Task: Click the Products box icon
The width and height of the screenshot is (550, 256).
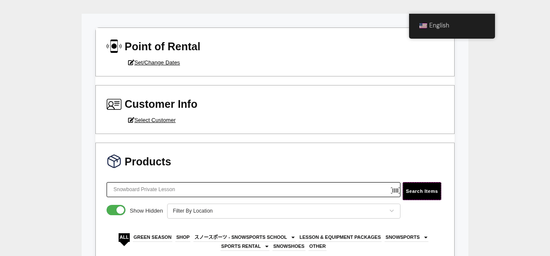Action: coord(114,162)
